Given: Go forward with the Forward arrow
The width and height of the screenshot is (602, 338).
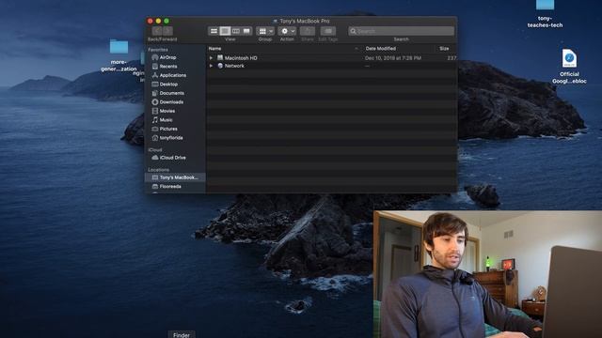Looking at the screenshot, I should (x=167, y=31).
